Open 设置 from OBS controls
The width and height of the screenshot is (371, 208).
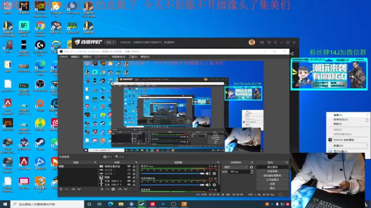(272, 184)
